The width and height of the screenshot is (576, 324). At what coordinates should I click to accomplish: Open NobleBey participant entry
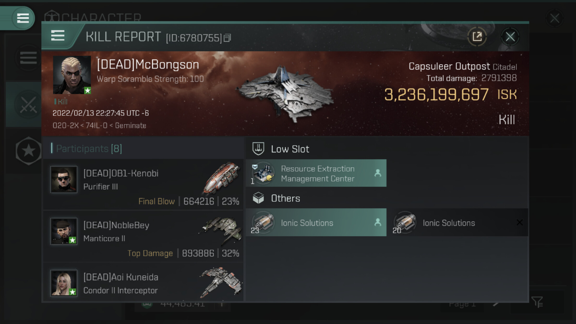tap(143, 236)
